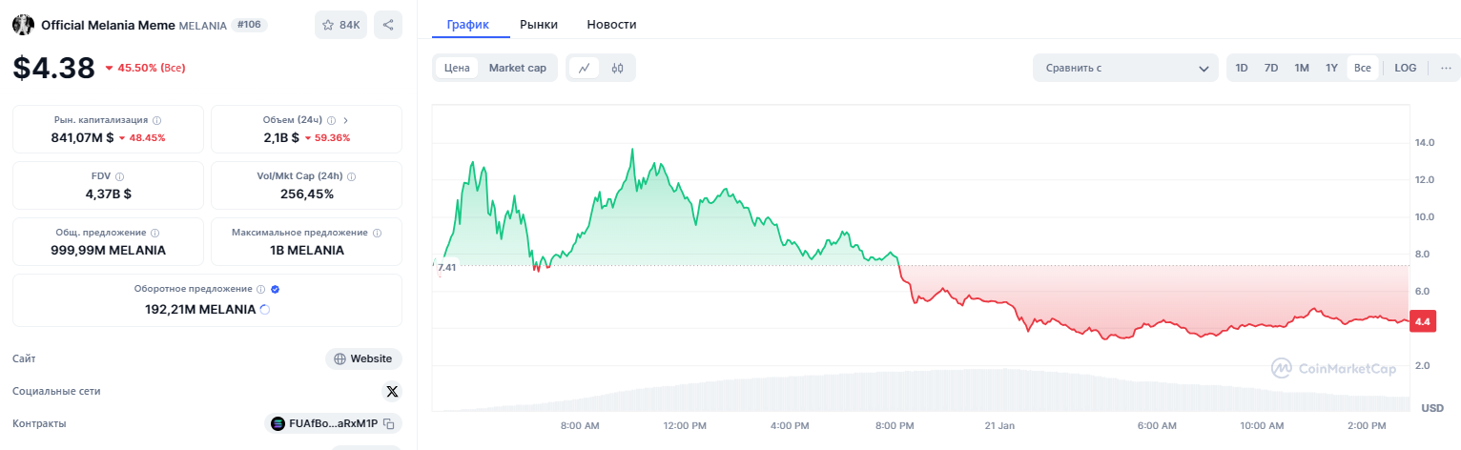The height and width of the screenshot is (450, 1461).
Task: Click the share icon button
Action: (x=388, y=25)
